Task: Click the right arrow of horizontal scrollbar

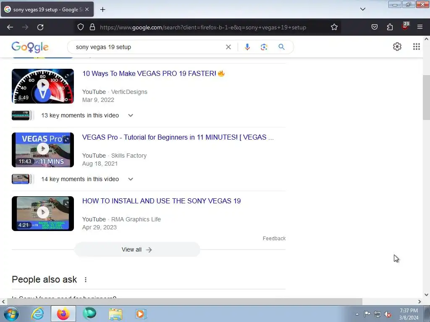Action: [420, 302]
